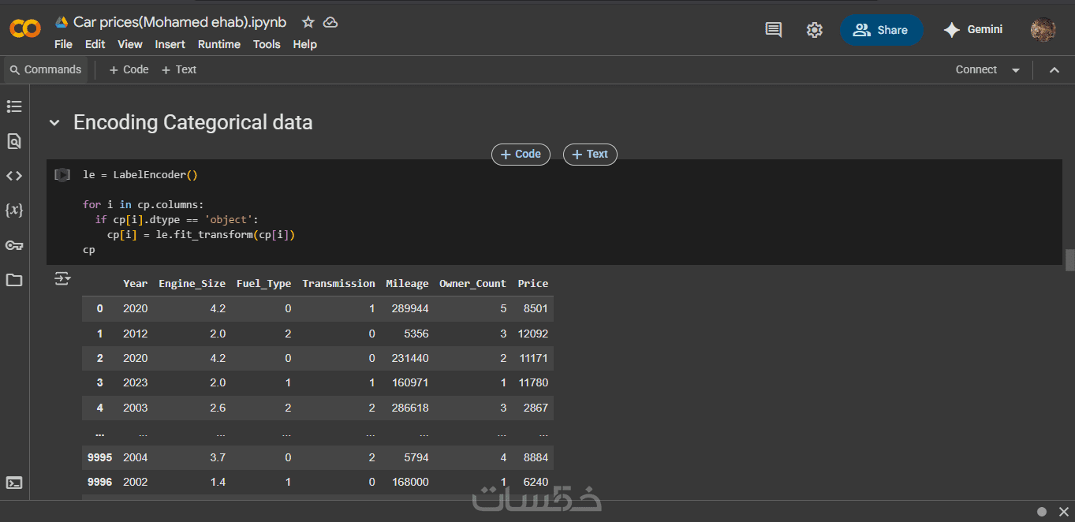Click the Colab logo icon
Screen dimensions: 1075x522
point(25,29)
